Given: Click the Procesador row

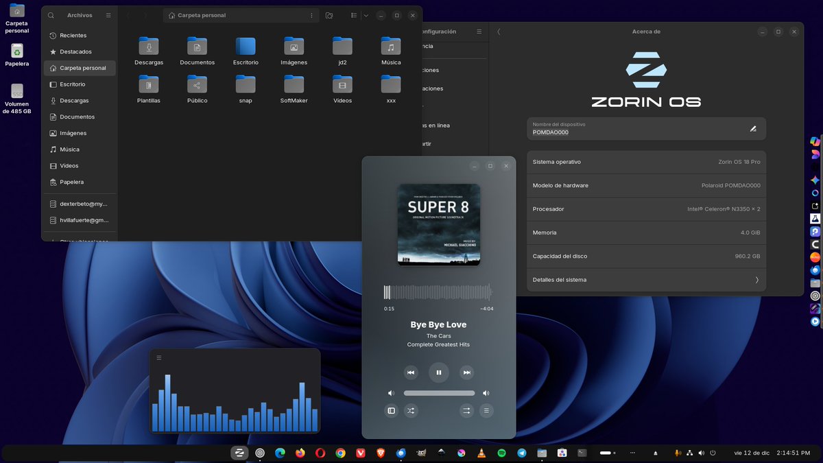Looking at the screenshot, I should (646, 209).
